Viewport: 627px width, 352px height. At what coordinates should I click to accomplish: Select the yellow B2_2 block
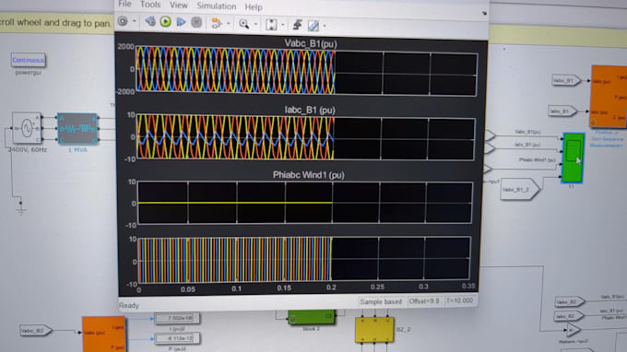click(374, 330)
